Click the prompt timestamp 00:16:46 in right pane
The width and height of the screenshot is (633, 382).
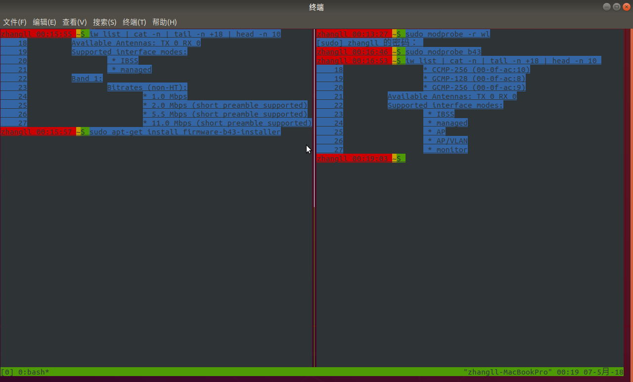pos(370,52)
